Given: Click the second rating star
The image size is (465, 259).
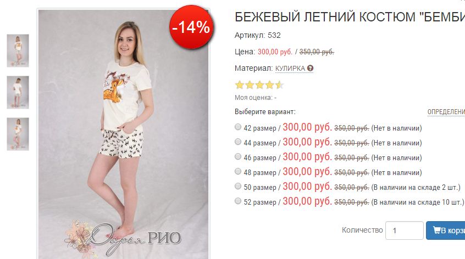Looking at the screenshot, I should (x=250, y=85).
